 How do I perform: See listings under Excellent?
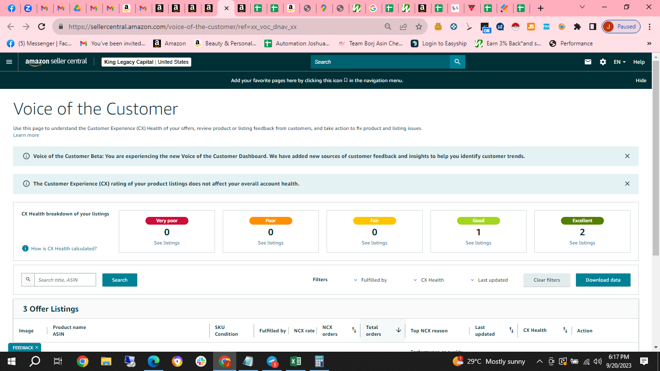click(582, 243)
